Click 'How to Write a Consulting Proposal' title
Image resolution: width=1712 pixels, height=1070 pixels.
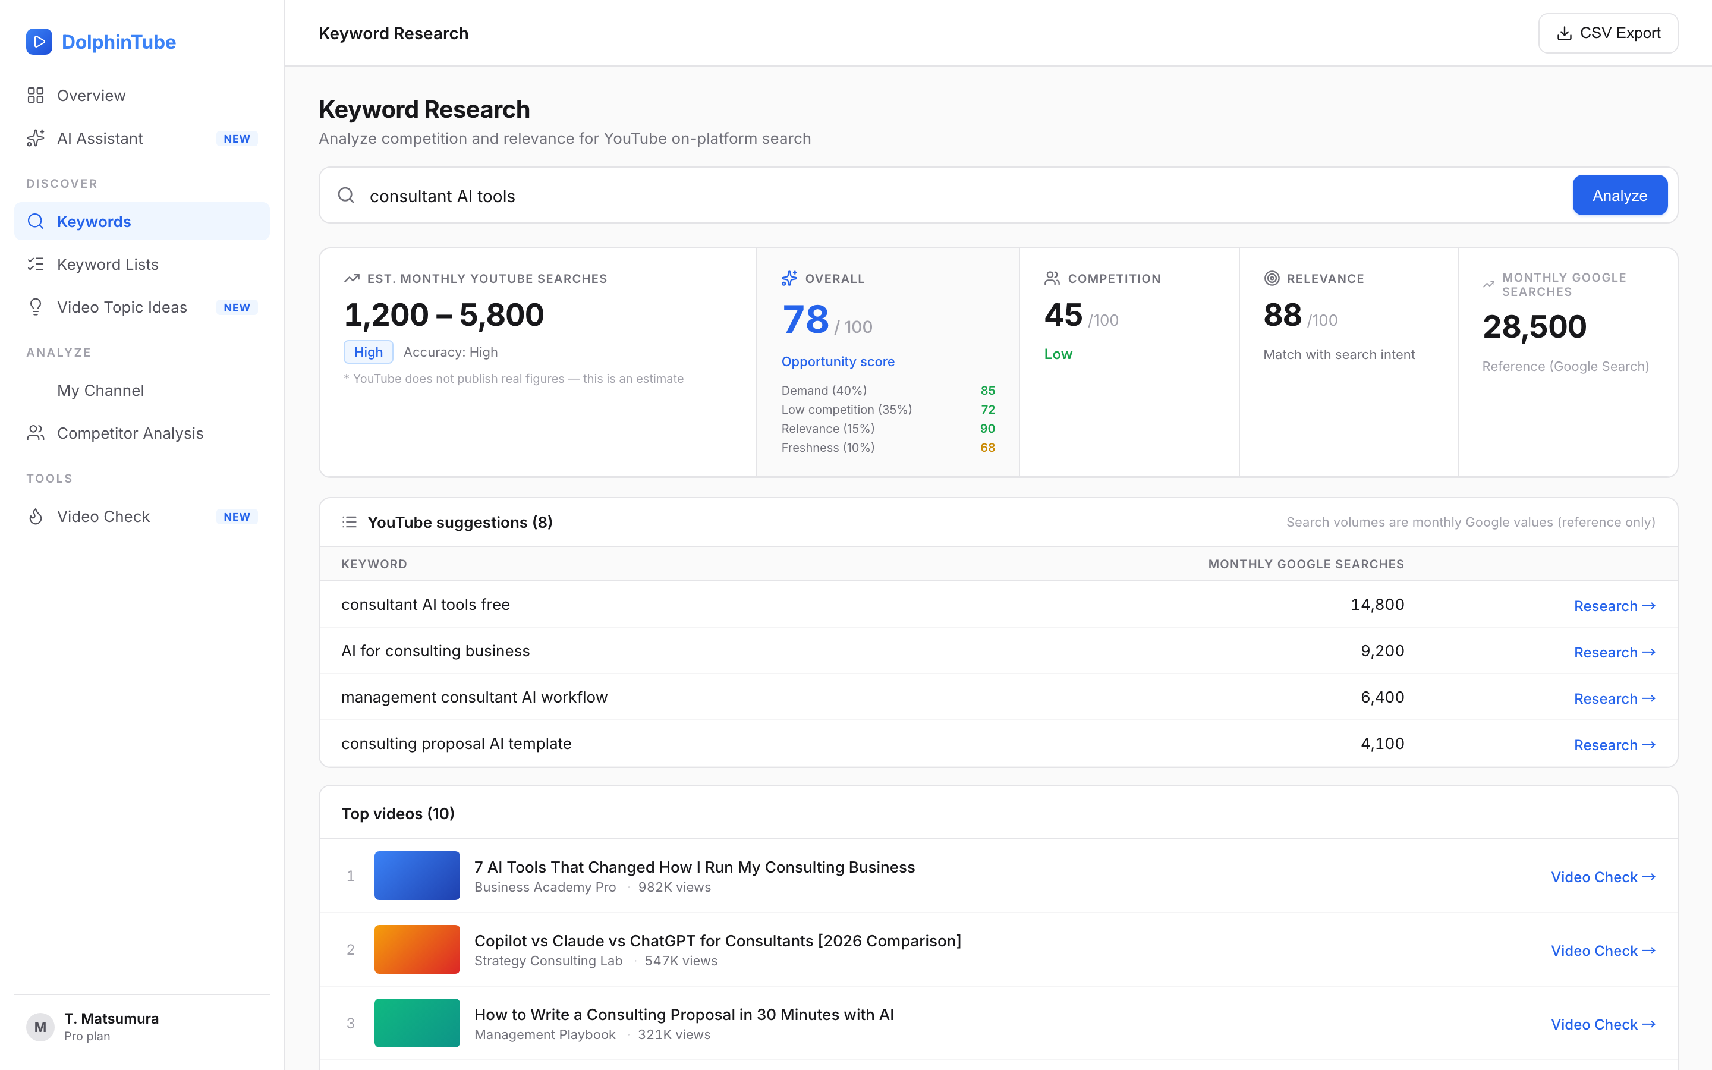684,1014
